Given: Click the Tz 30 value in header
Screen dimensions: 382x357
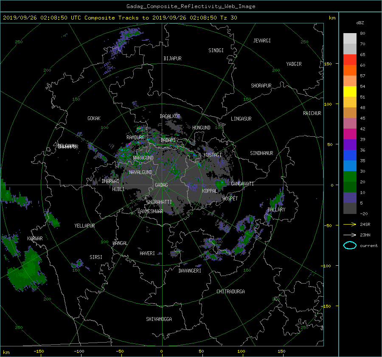Looking at the screenshot, I should pyautogui.click(x=228, y=18).
